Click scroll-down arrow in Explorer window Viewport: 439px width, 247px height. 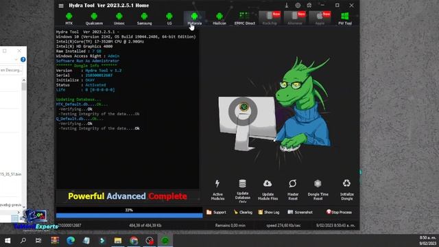[x=24, y=207]
